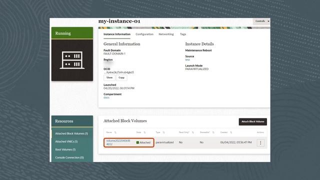Select Attached Block Volumes in Resources
This screenshot has width=320, height=180.
point(71,133)
